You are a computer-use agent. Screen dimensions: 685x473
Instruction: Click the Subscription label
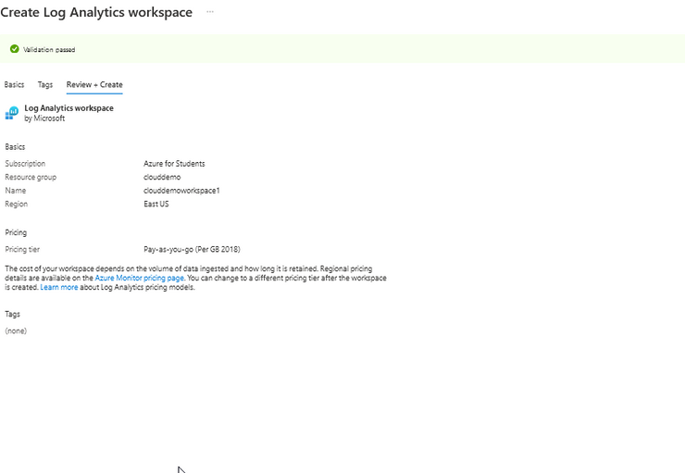[25, 163]
